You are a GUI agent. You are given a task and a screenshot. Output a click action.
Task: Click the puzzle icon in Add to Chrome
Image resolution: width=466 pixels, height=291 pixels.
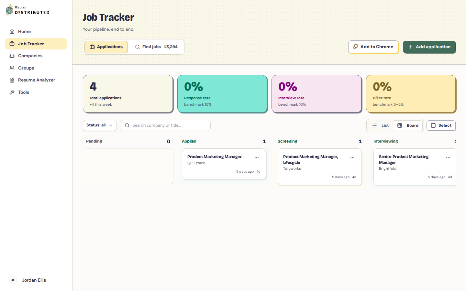[x=355, y=47]
